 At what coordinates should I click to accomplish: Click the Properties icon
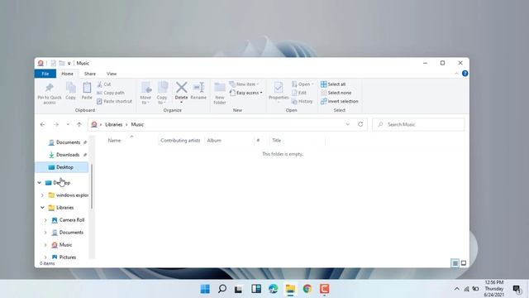click(x=279, y=88)
